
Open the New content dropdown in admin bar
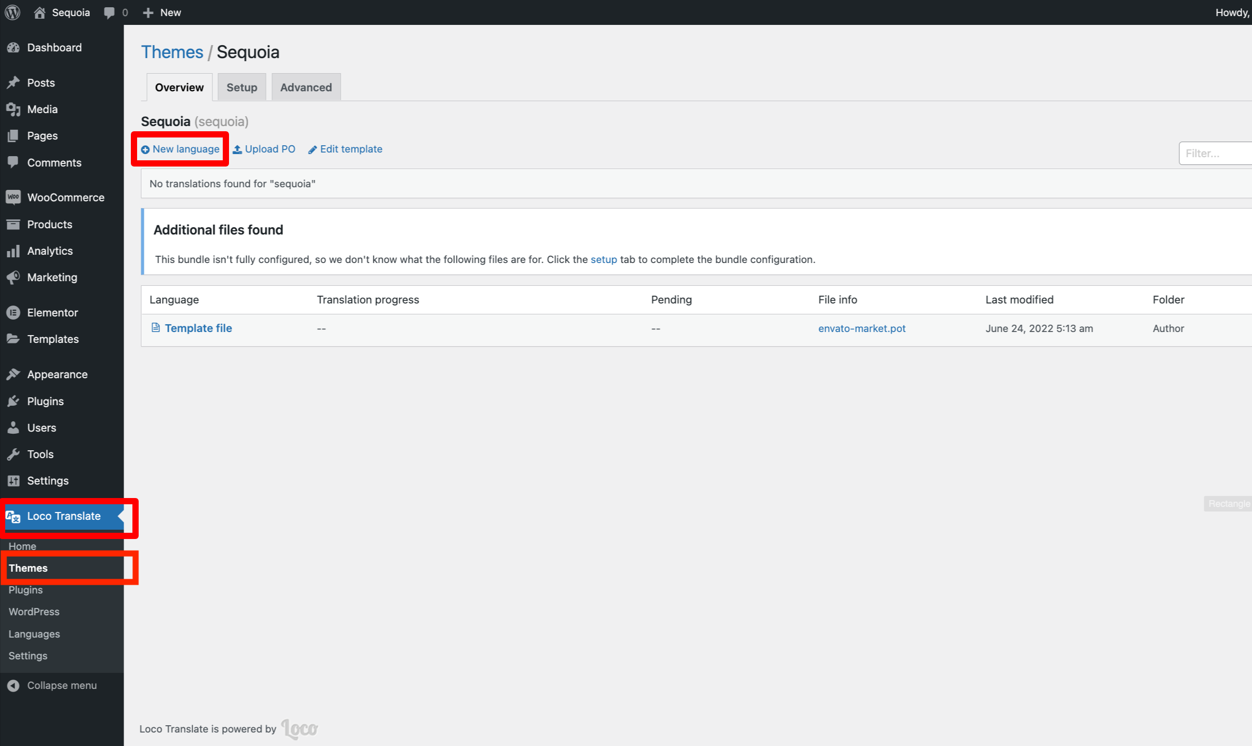pyautogui.click(x=162, y=12)
